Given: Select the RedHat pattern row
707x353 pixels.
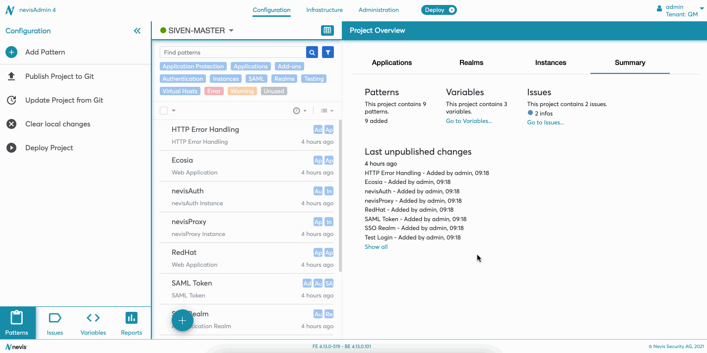Looking at the screenshot, I should point(247,258).
